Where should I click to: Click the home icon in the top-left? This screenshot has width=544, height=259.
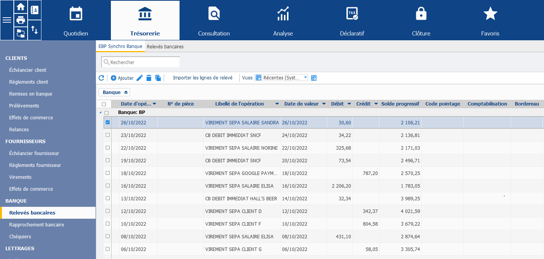(x=21, y=7)
